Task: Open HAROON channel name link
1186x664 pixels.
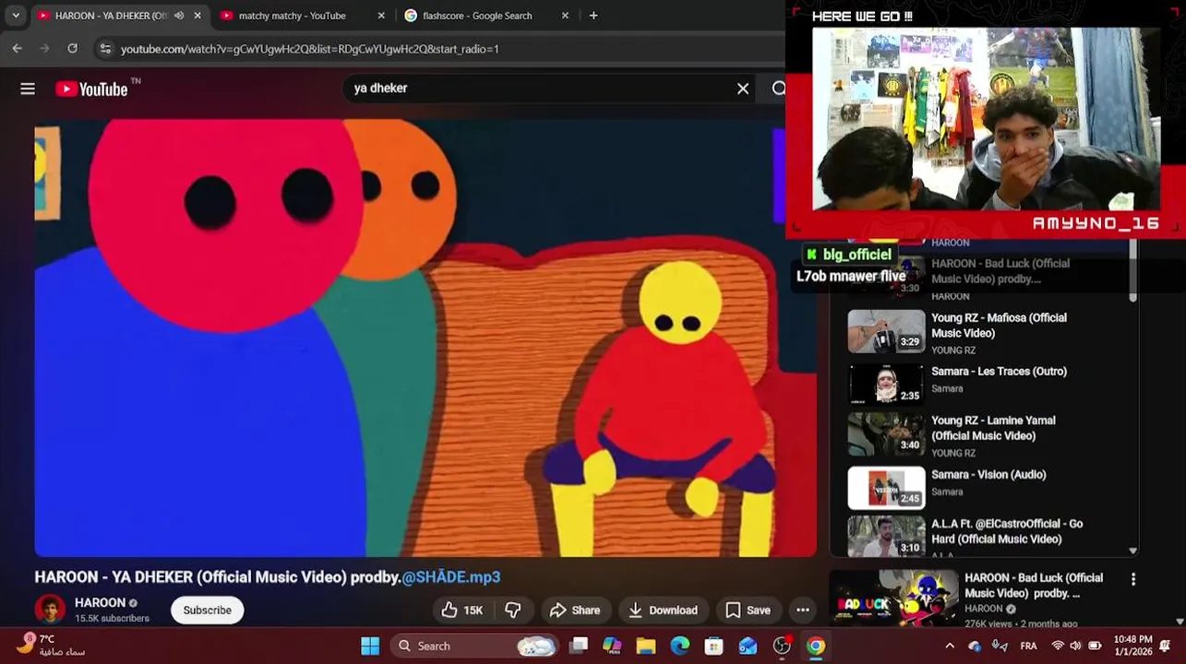Action: pos(100,602)
